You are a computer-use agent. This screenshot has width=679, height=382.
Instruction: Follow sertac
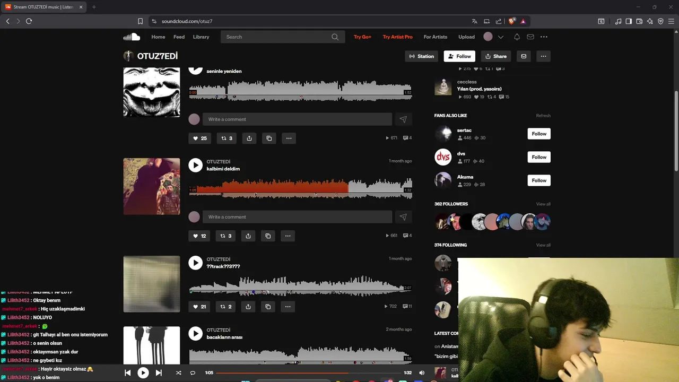pos(539,134)
